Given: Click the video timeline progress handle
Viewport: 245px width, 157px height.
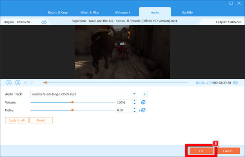Looking at the screenshot, I should click(46, 82).
